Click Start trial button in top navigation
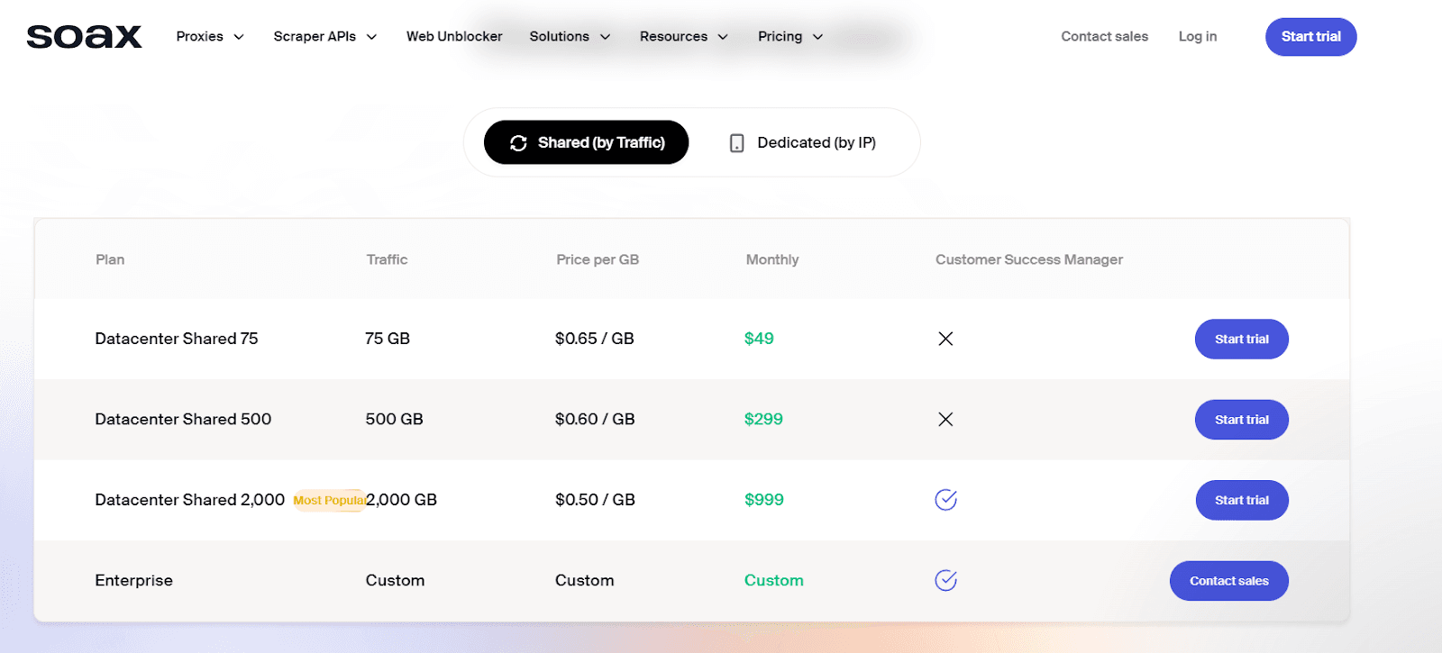Screen dimensions: 1442x653 click(x=1311, y=37)
